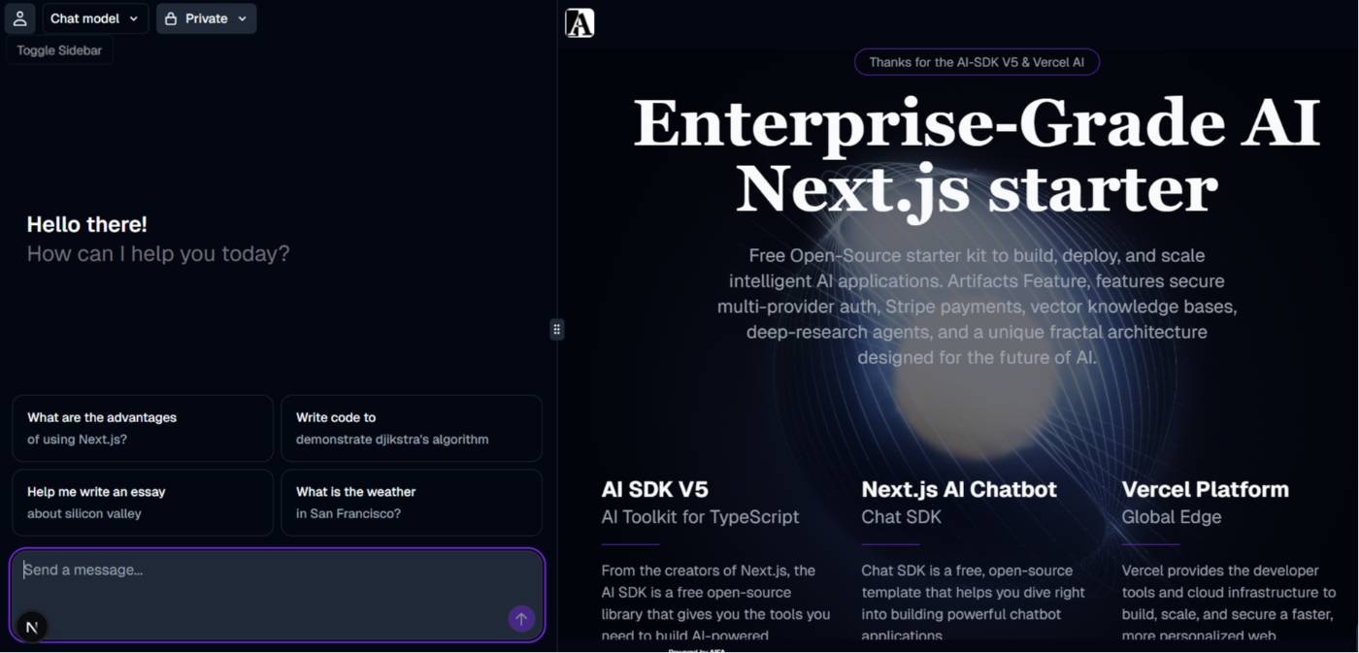Select the "What are the advantages" suggestion

pos(143,428)
